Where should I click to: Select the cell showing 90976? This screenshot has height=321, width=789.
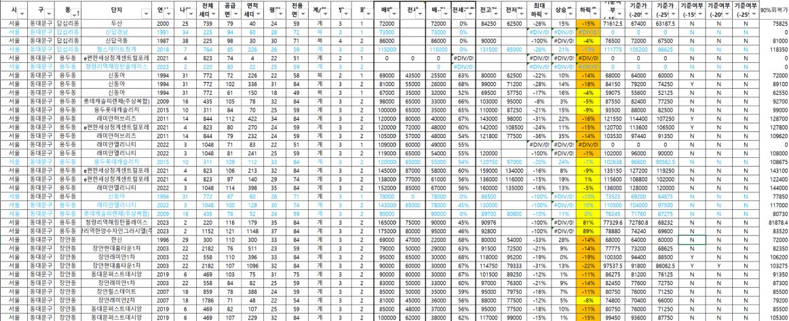pos(488,222)
